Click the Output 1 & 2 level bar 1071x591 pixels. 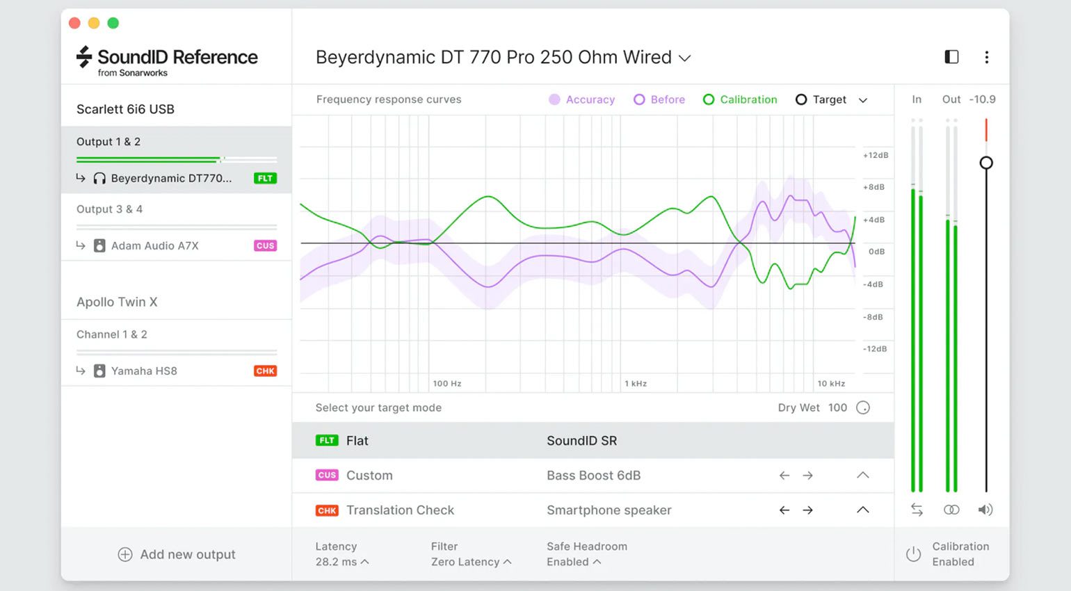click(x=177, y=159)
